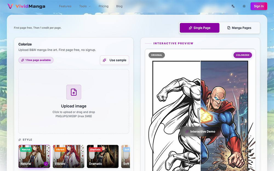Click the orange Vibrant tag label
The width and height of the screenshot is (274, 171).
60,150
